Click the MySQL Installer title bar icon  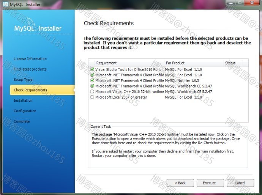[6, 4]
